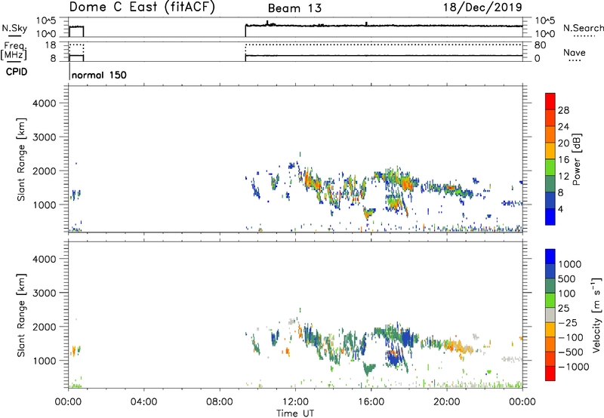Click the '25' label on velocity colorbar
This screenshot has width=604, height=418.
(x=564, y=309)
